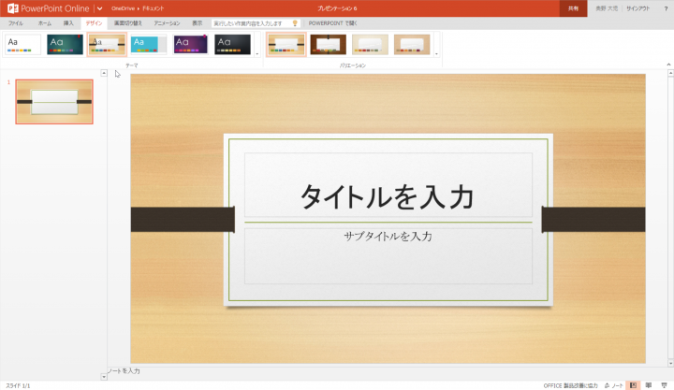674x390 pixels.
Task: Switch to normal editing view icon
Action: click(x=633, y=385)
